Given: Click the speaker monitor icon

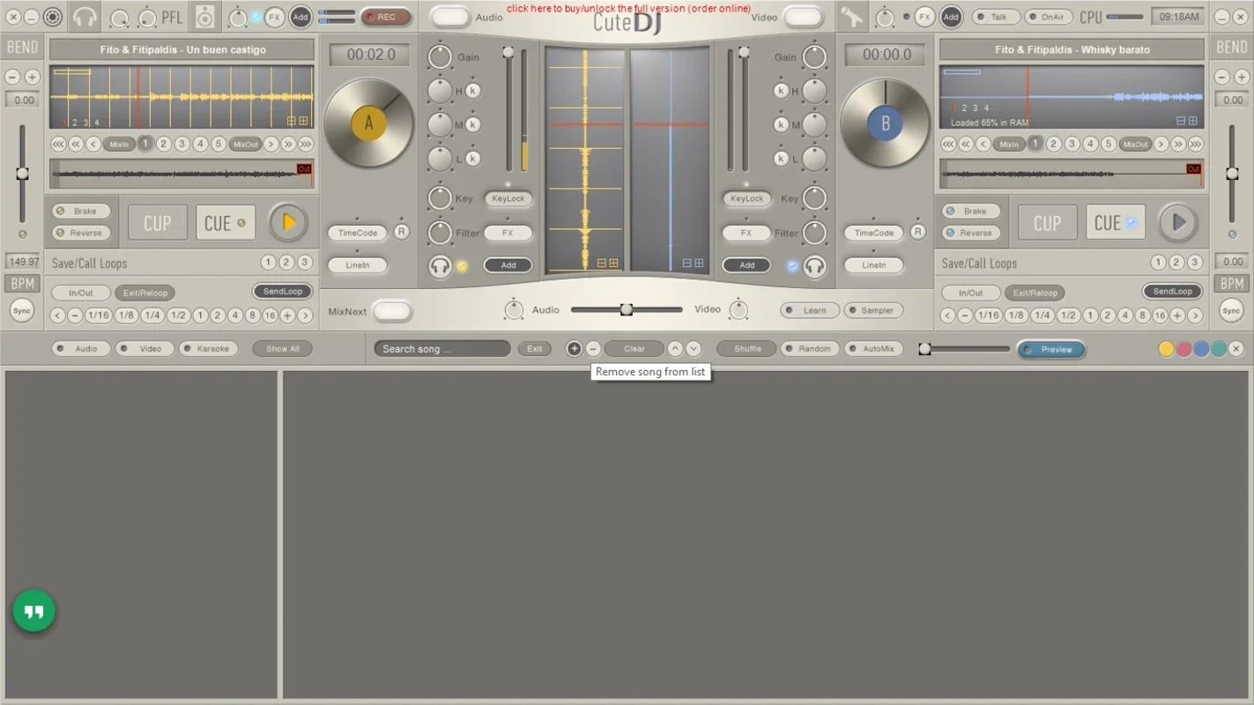Looking at the screenshot, I should (x=205, y=17).
